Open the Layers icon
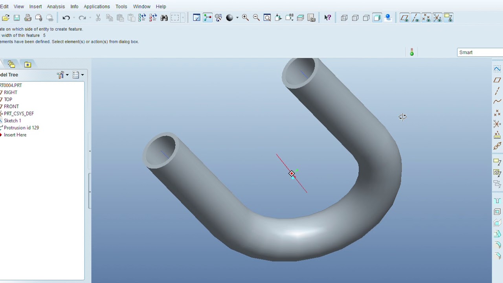This screenshot has height=283, width=503. pyautogui.click(x=300, y=18)
